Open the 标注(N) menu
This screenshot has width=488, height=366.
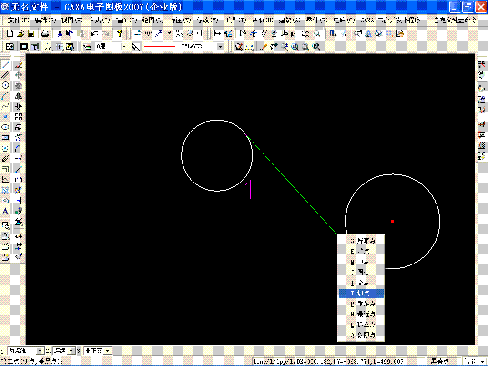(x=180, y=20)
